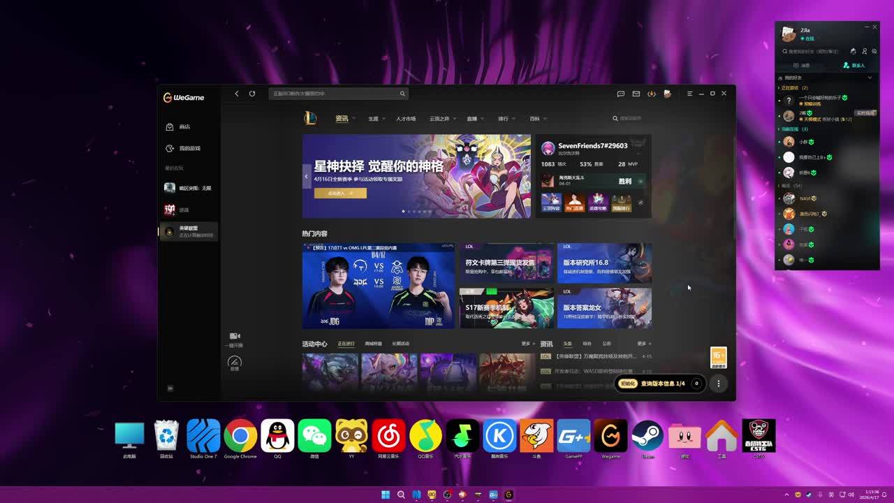Collapse the 我的好友 friends list chevron
The image size is (894, 503).
(870, 78)
